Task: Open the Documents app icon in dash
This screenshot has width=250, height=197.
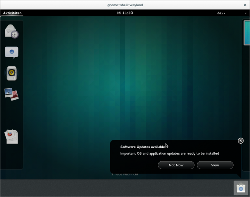Action: click(11, 137)
